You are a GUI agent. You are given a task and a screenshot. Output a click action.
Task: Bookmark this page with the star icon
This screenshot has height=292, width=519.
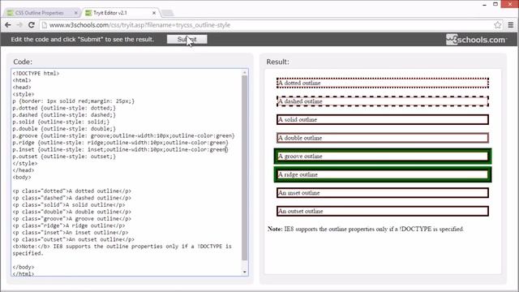(x=497, y=25)
